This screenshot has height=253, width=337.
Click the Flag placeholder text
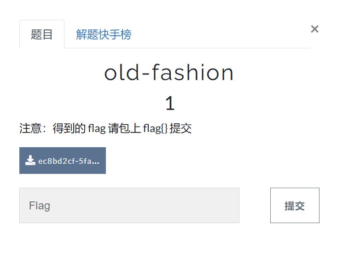point(40,205)
